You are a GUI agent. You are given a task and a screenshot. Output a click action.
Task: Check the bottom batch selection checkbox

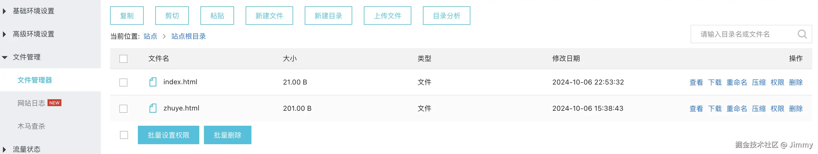click(x=124, y=135)
